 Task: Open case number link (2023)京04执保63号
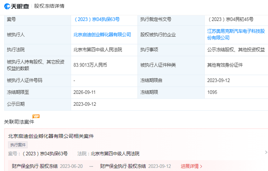[97, 19]
